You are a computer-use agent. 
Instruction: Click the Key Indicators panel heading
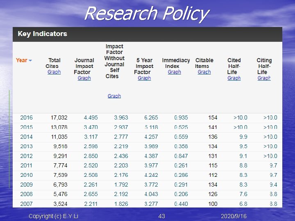pyautogui.click(x=42, y=34)
